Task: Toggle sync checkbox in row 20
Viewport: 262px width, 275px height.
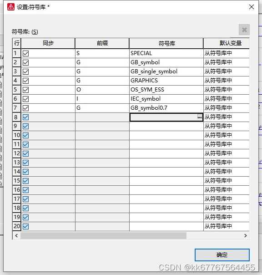Action: (26, 226)
